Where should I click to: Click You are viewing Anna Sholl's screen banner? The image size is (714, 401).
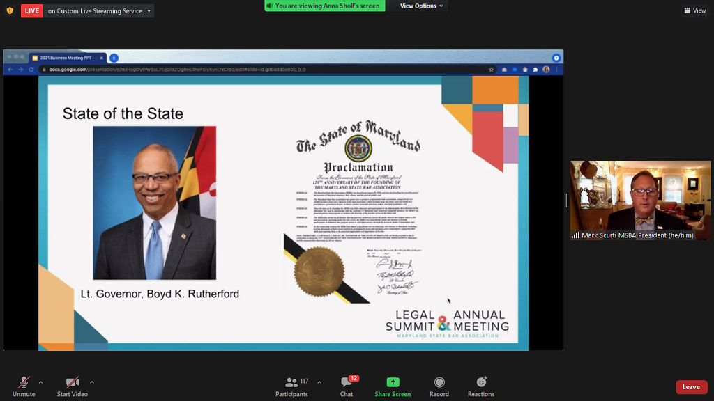click(x=324, y=6)
